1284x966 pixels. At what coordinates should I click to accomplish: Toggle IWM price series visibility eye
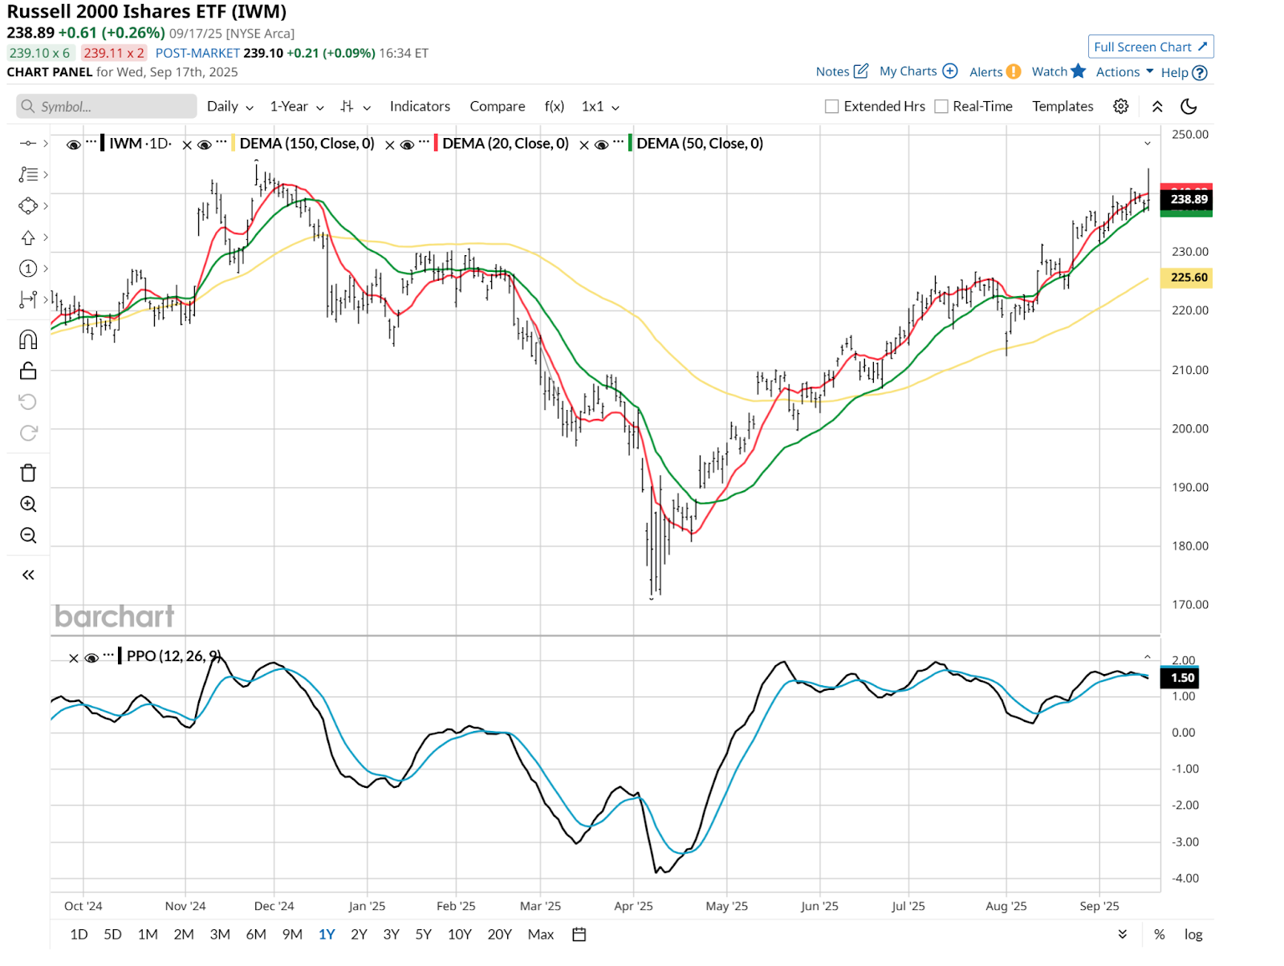pos(73,144)
